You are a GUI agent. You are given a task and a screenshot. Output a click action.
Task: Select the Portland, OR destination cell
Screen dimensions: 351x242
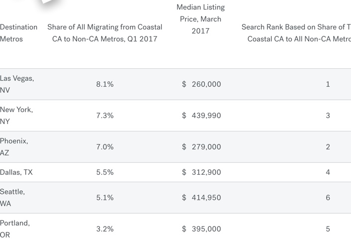click(15, 229)
